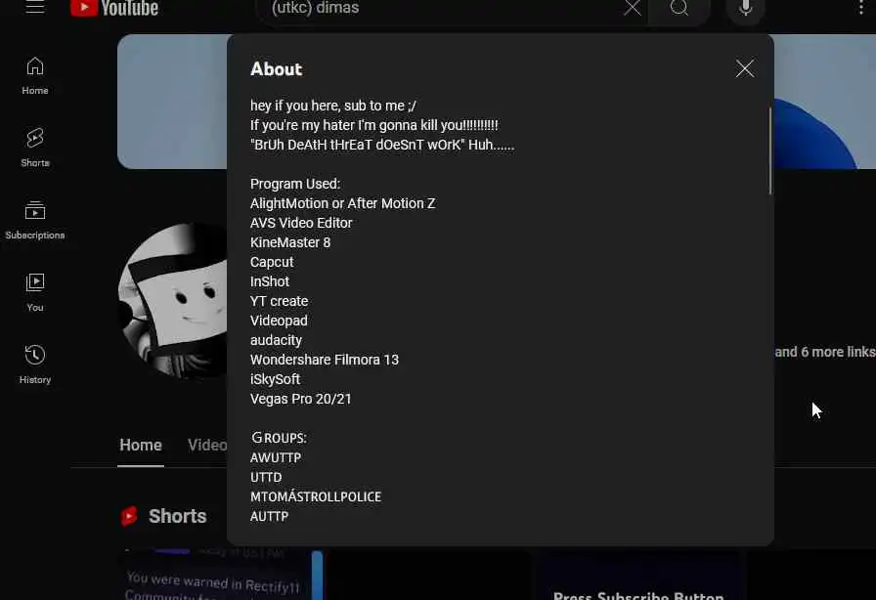Click the 'Capcut' line

click(272, 262)
